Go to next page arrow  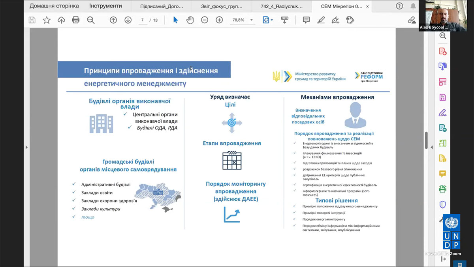tap(128, 20)
